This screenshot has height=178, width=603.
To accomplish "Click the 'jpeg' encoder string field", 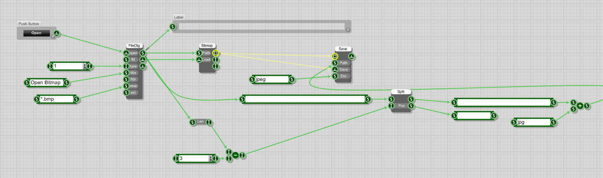I will (x=271, y=79).
